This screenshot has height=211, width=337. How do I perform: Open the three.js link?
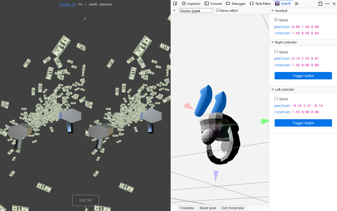[68, 4]
